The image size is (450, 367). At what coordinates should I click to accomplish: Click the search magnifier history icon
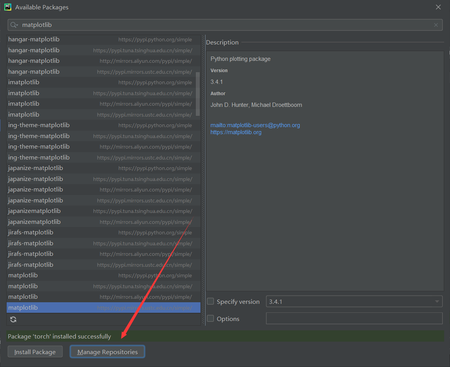[14, 25]
